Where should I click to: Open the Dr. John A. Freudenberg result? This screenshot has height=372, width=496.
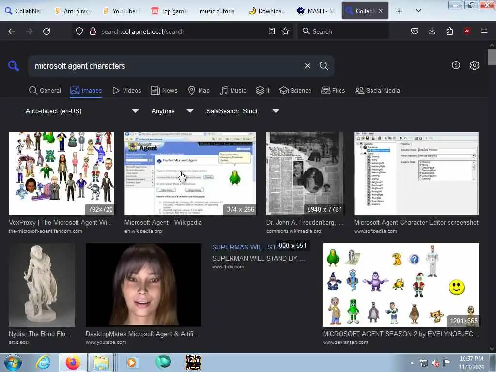(x=305, y=222)
